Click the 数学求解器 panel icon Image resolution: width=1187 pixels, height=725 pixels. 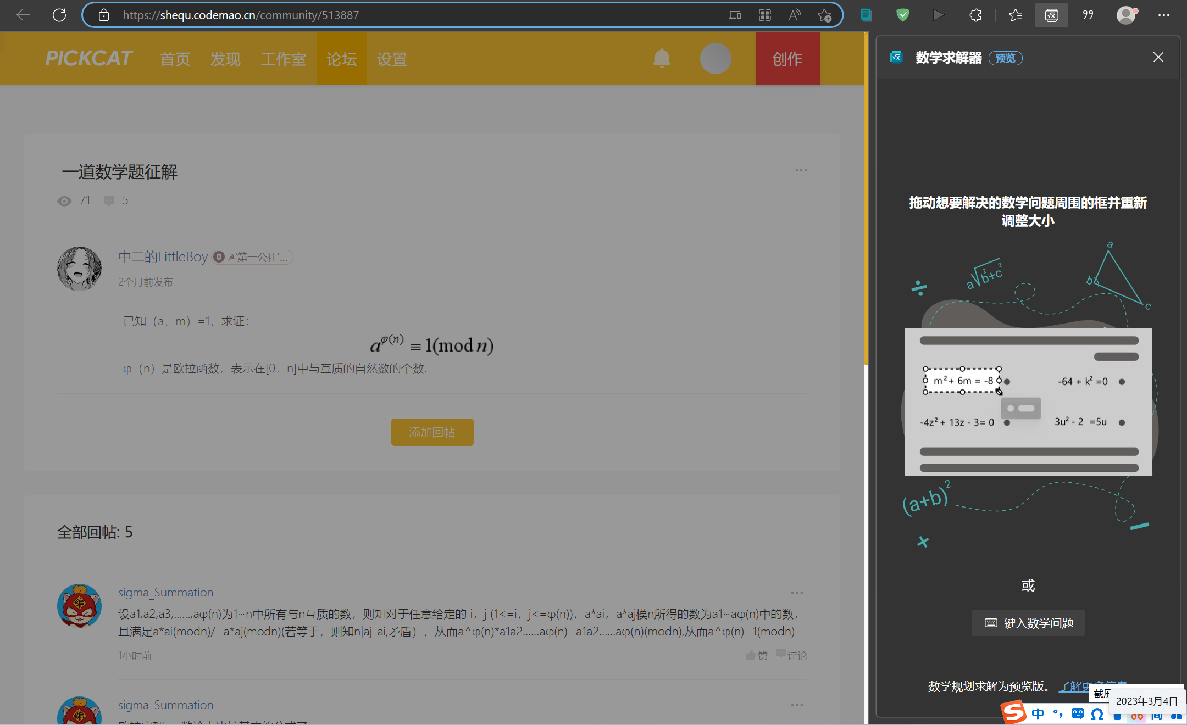[896, 57]
